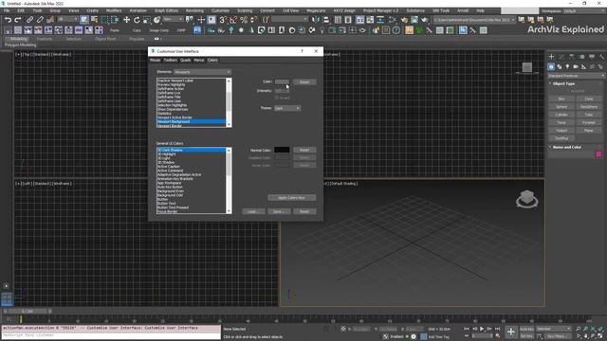The height and width of the screenshot is (341, 607).
Task: Click the Zoom viewport navigation icon
Action: 578,329
